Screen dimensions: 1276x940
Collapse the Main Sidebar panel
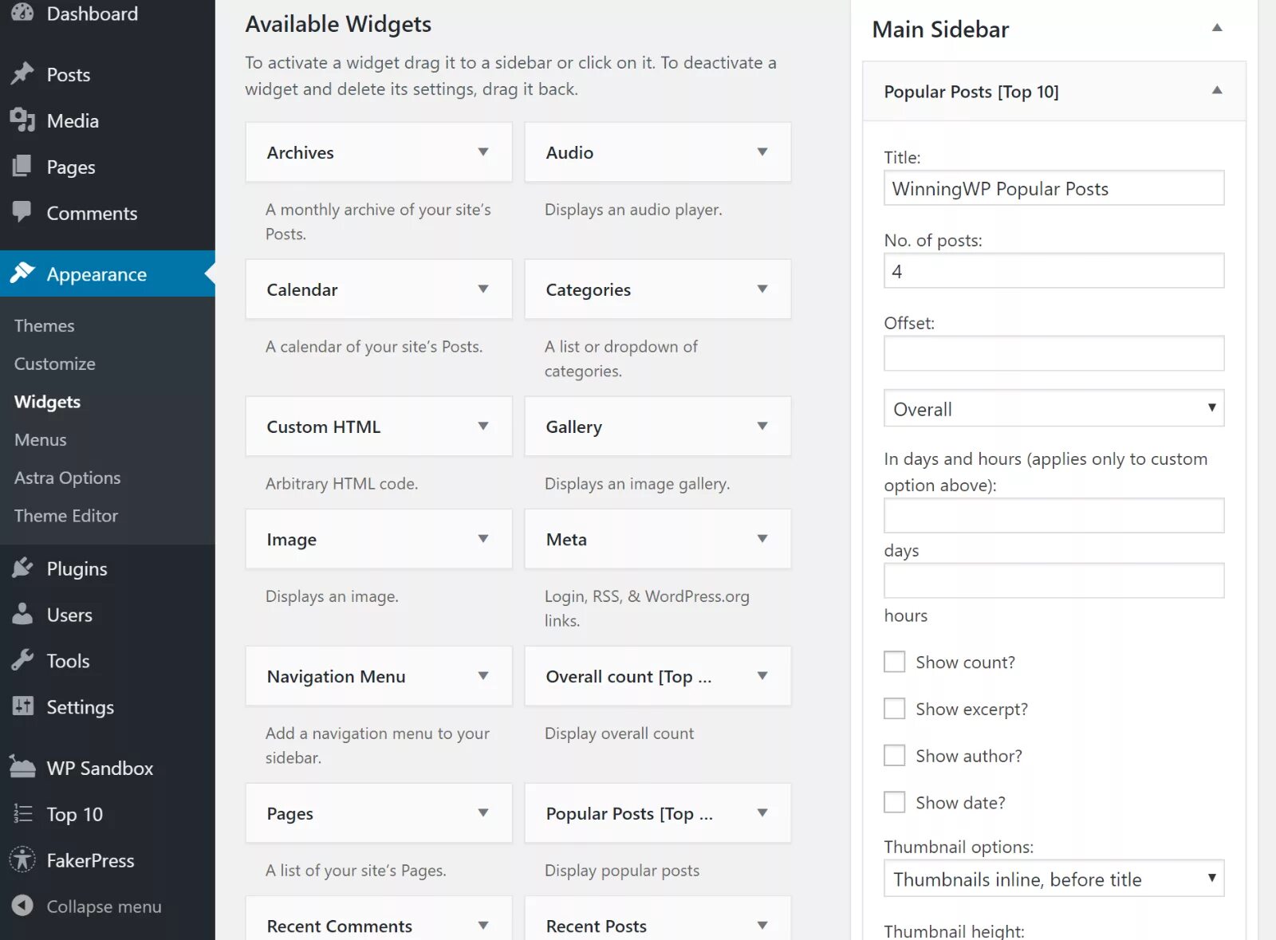tap(1217, 29)
